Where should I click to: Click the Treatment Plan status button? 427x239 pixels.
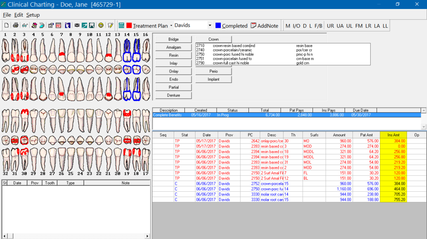point(150,26)
